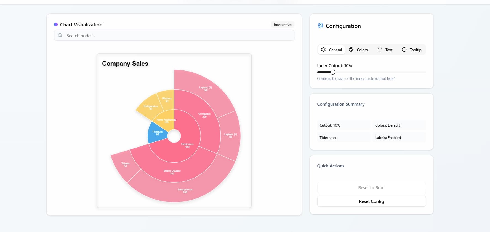Click the Search nodes input field

coord(174,36)
